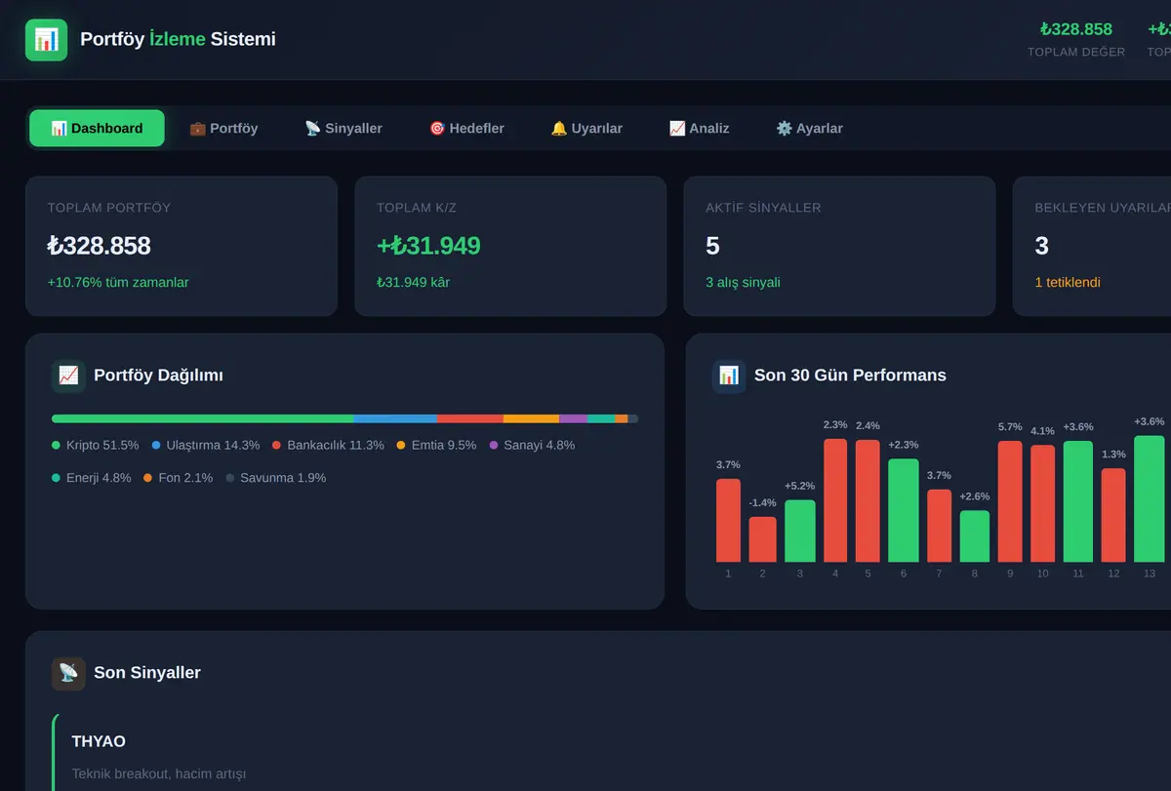Click the "Fon 2.1%" legend entry
The height and width of the screenshot is (791, 1171).
[x=178, y=478]
